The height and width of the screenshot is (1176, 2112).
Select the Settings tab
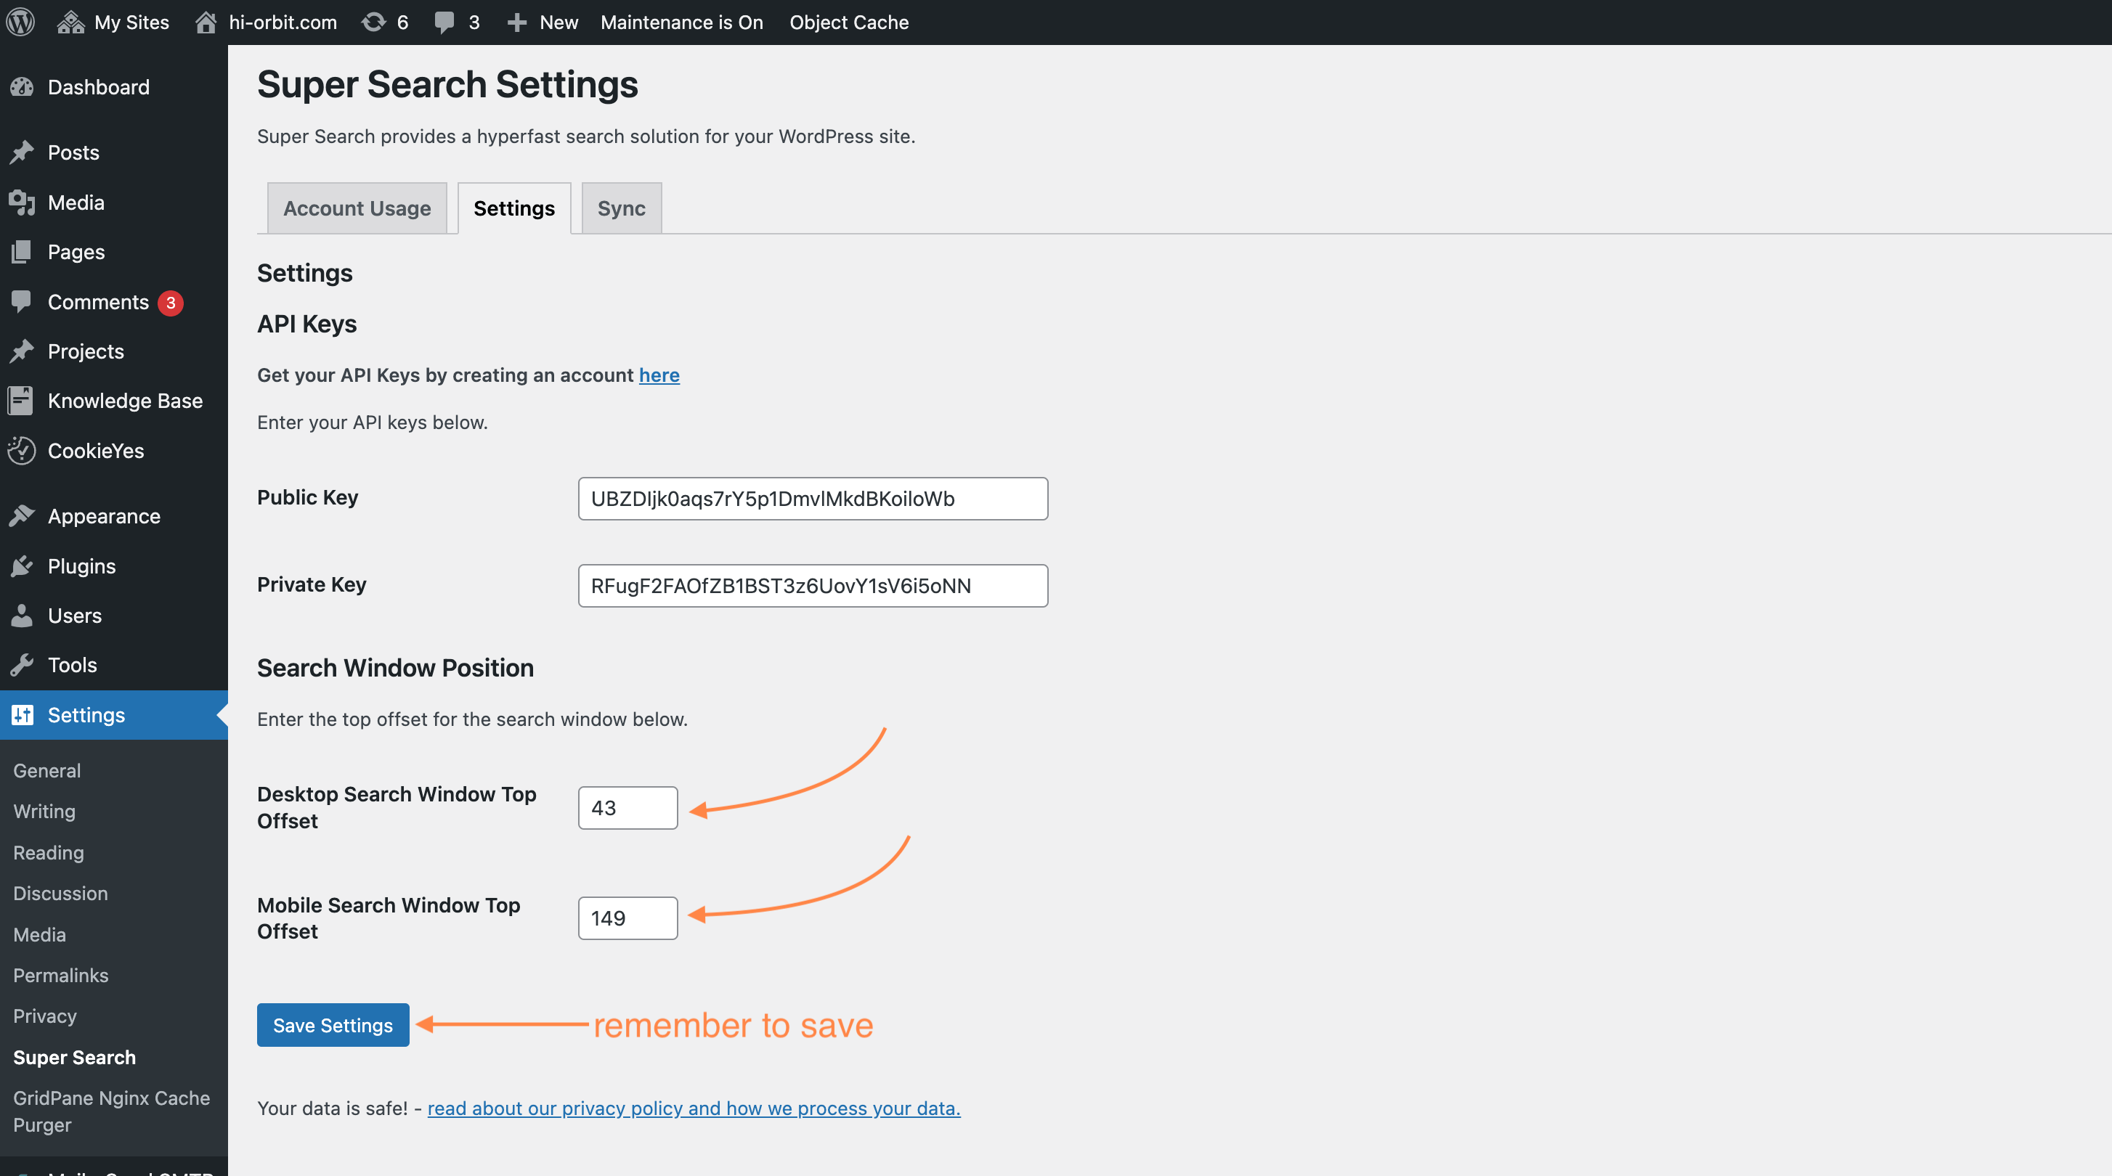514,208
